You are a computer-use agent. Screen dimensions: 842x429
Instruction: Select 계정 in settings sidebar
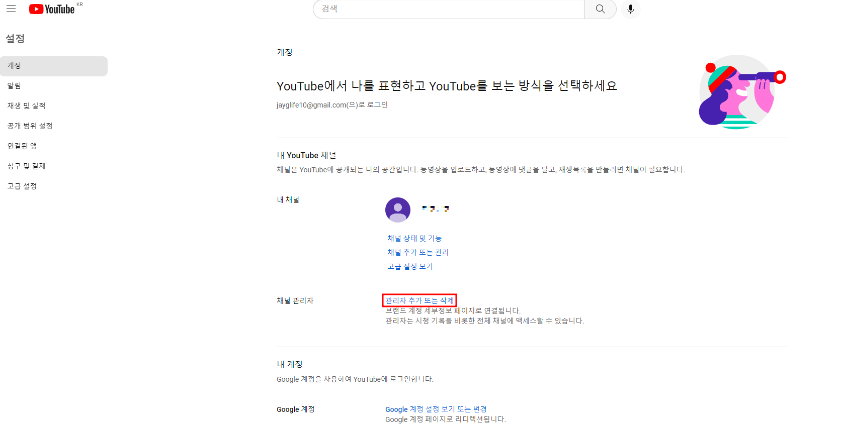(x=54, y=66)
